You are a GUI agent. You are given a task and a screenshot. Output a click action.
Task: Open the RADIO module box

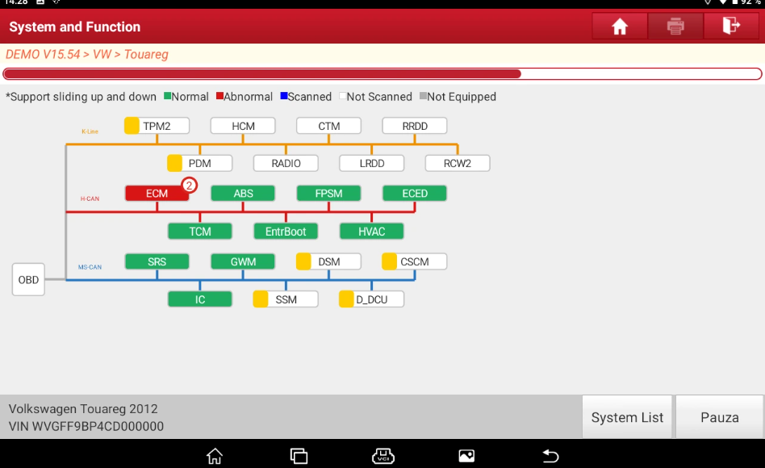tap(286, 164)
